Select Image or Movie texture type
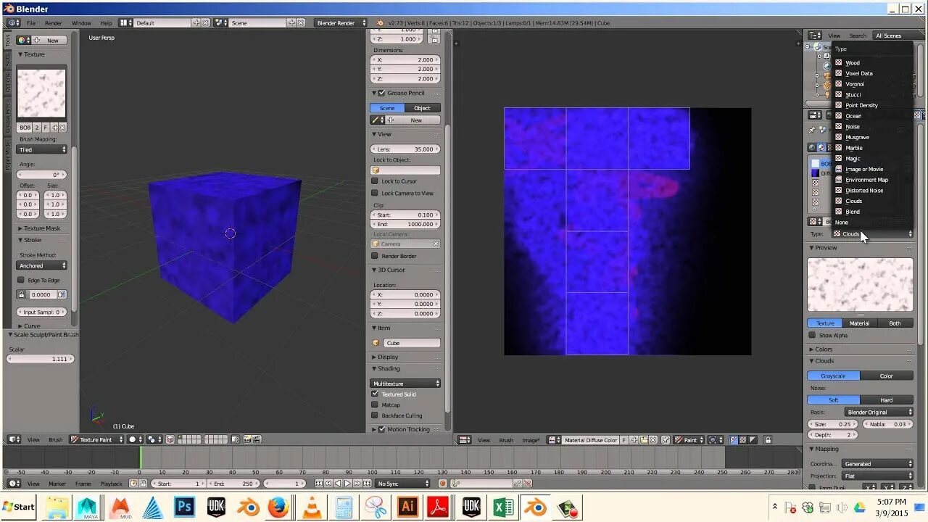 point(863,169)
